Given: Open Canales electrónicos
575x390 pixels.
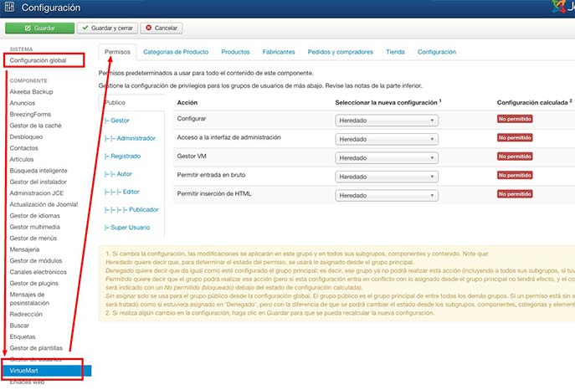Looking at the screenshot, I should pos(39,272).
